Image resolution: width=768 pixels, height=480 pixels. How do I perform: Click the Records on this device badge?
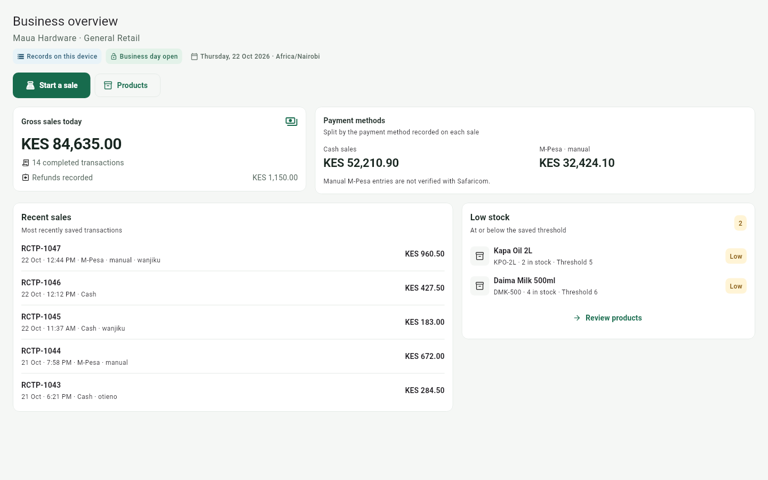pyautogui.click(x=57, y=57)
